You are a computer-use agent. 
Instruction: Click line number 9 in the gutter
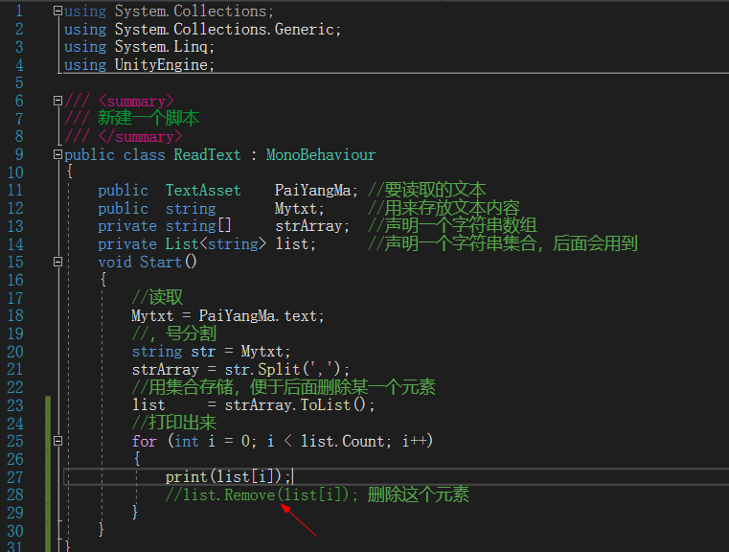click(19, 154)
